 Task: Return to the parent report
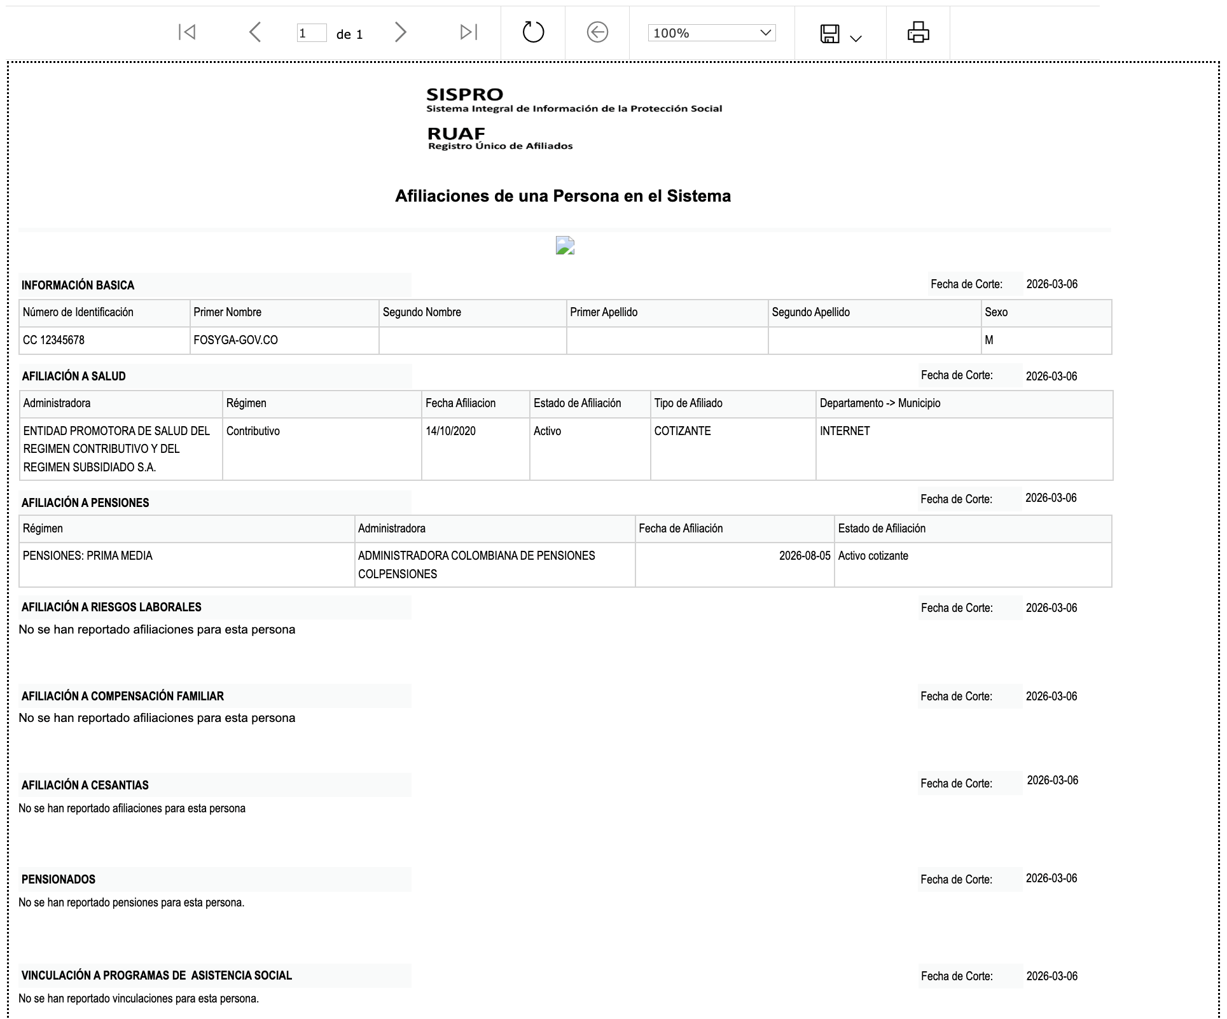pos(596,31)
